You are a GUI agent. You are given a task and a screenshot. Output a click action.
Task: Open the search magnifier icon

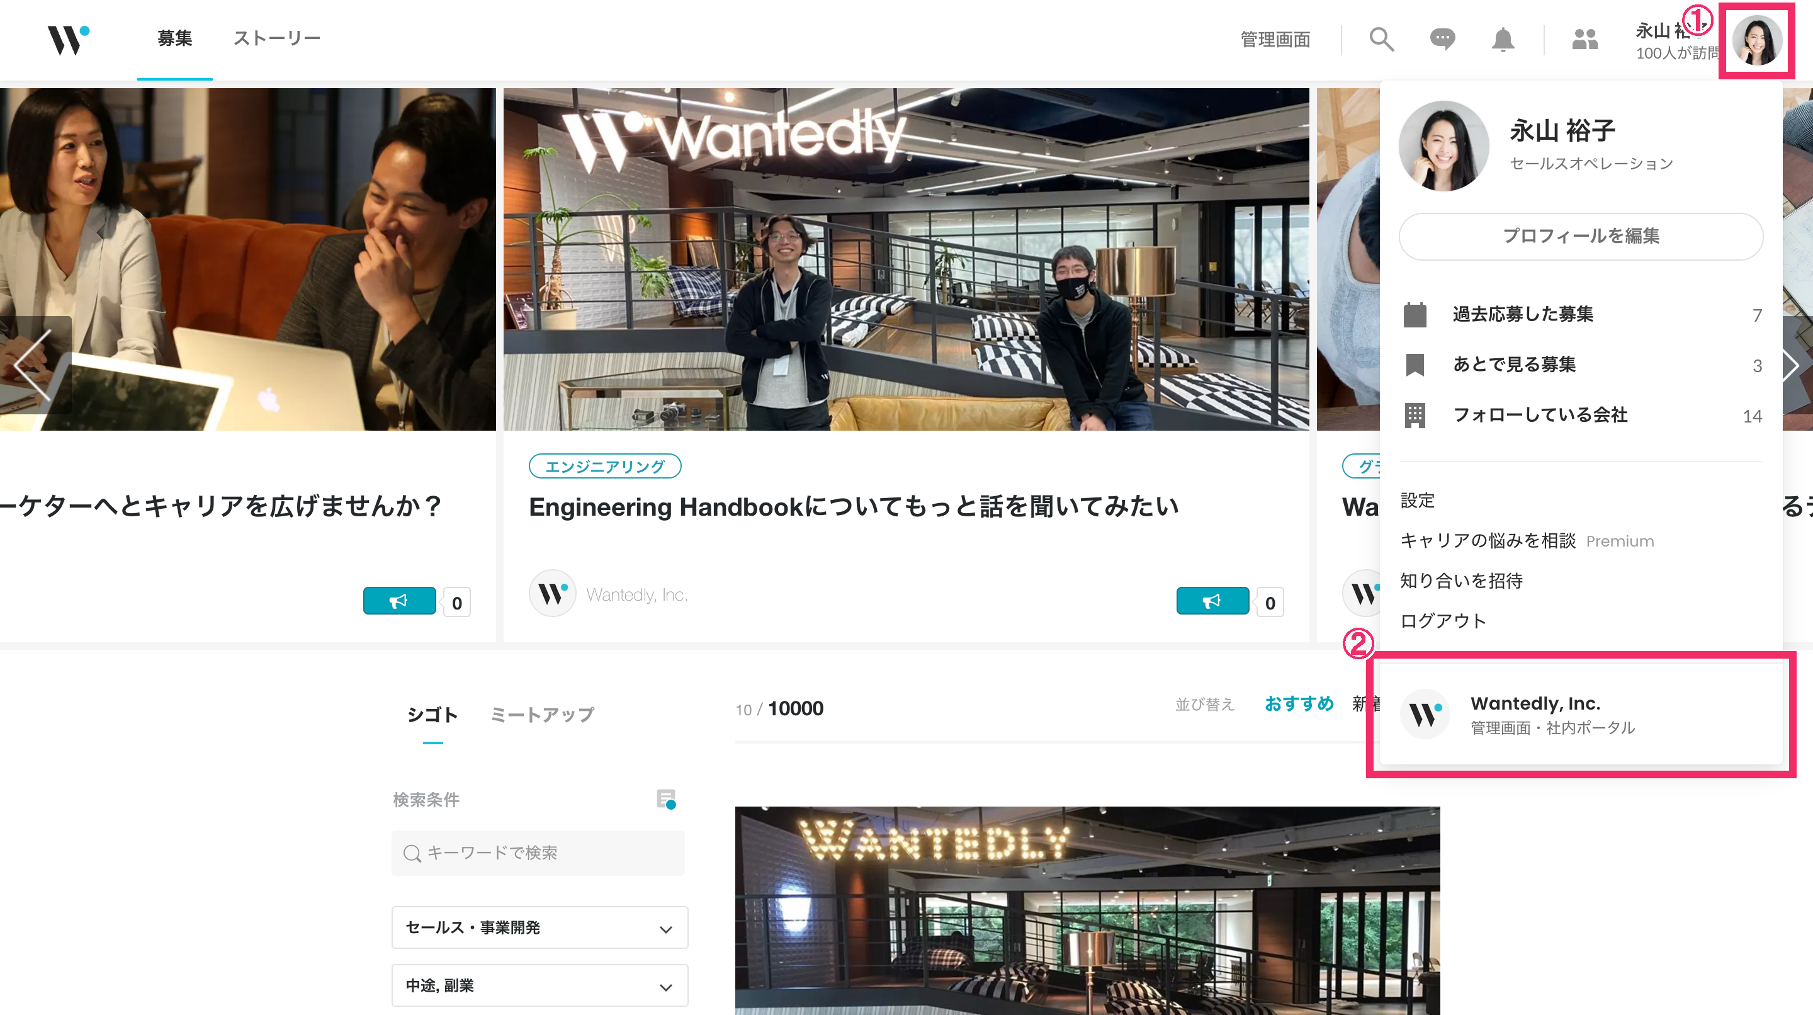[x=1381, y=40]
